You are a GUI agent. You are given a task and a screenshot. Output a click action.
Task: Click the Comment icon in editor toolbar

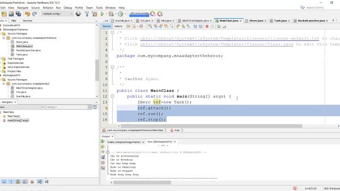pyautogui.click(x=219, y=27)
